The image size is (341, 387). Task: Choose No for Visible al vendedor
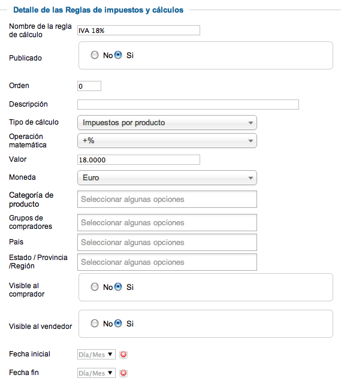(x=94, y=323)
